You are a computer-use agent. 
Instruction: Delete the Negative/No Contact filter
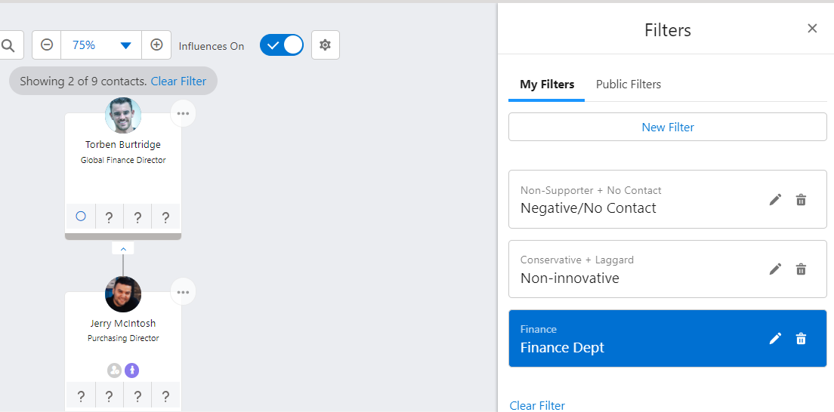click(801, 200)
